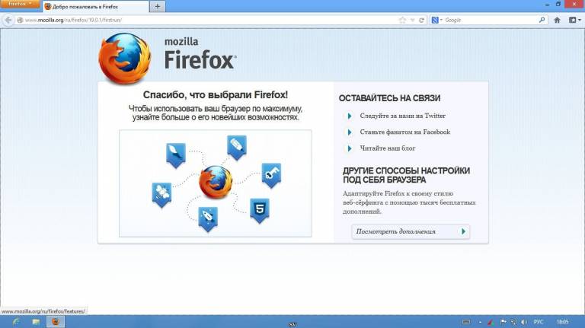Click the 'mozilla Firefox' wordmark

click(200, 54)
